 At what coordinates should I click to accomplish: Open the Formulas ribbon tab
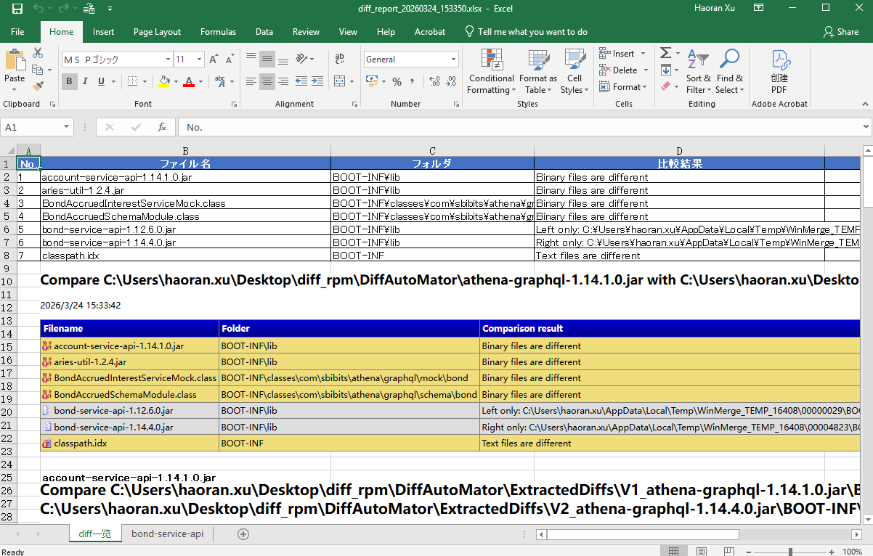(x=218, y=32)
